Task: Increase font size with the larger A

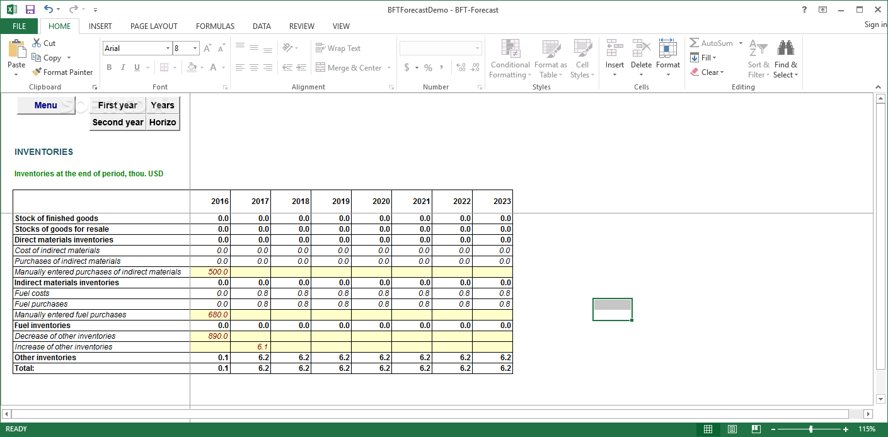Action: click(x=207, y=48)
